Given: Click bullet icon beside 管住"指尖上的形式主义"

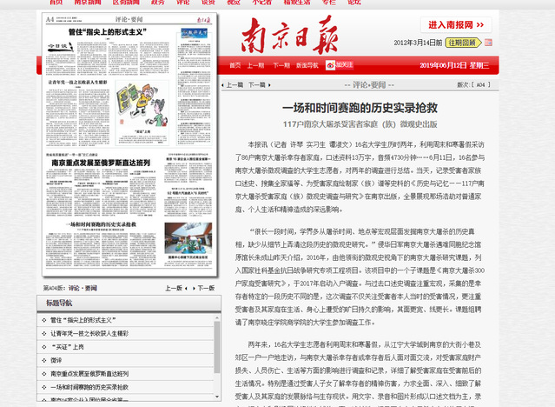Looking at the screenshot, I should (x=44, y=320).
